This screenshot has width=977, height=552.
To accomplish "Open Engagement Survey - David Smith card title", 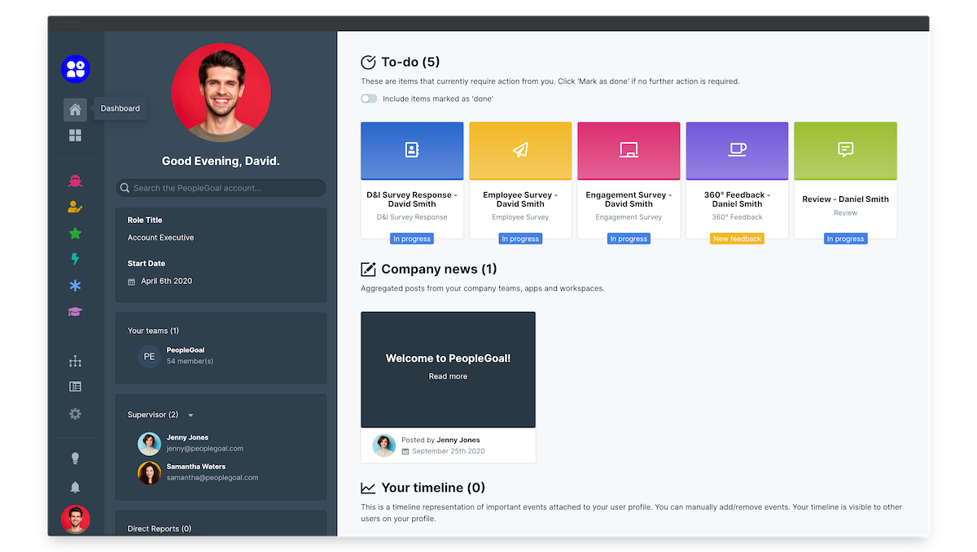I will [x=629, y=199].
